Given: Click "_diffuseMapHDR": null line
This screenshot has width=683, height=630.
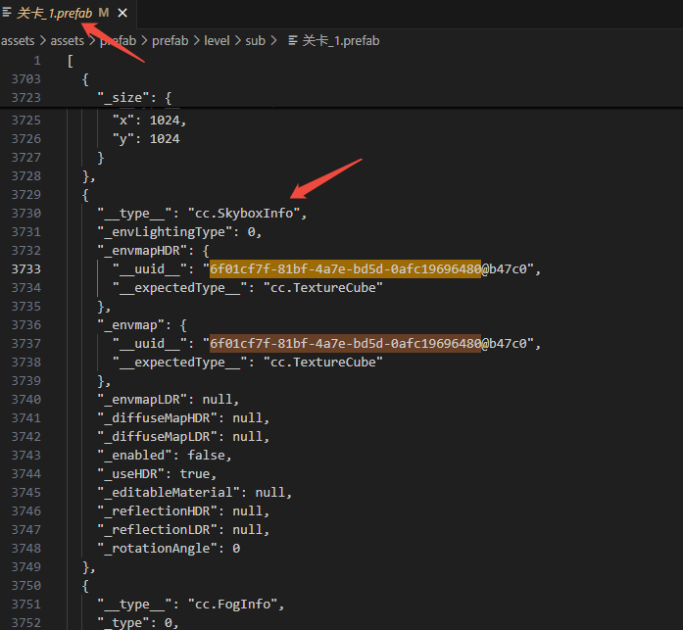Looking at the screenshot, I should (x=183, y=418).
